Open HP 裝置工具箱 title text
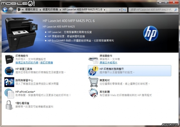Image resolution: width=180 pixels, height=127 pixels. click(24, 69)
